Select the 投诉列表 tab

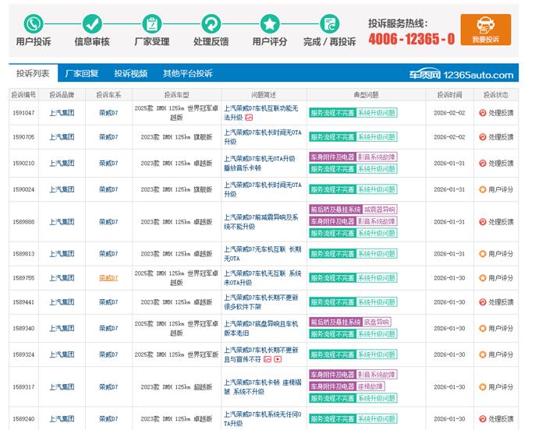[33, 74]
